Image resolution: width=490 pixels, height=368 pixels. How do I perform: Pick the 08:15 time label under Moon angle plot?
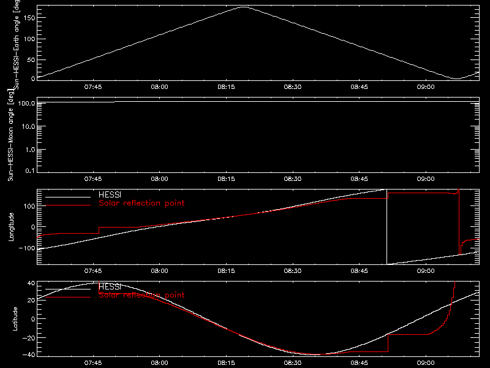pos(226,179)
